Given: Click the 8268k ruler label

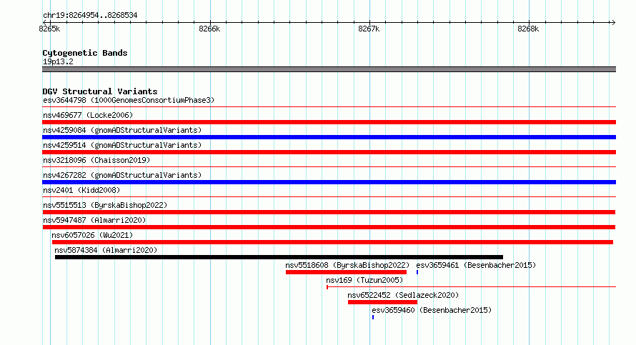Looking at the screenshot, I should pyautogui.click(x=528, y=29).
